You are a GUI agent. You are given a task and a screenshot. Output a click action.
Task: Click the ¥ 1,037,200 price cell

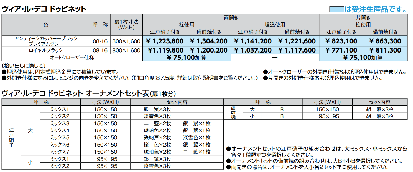point(253,50)
